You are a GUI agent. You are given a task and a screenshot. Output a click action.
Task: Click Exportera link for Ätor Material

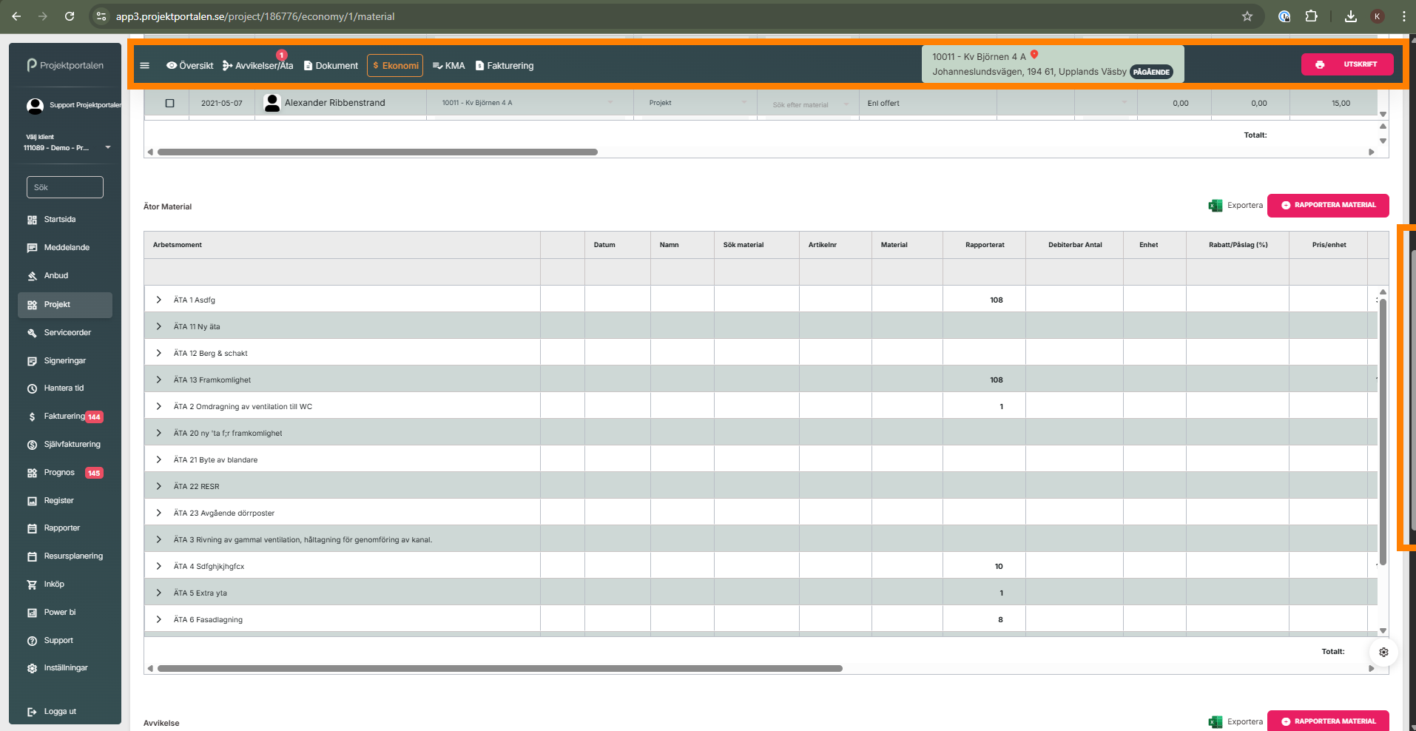[x=1245, y=206]
